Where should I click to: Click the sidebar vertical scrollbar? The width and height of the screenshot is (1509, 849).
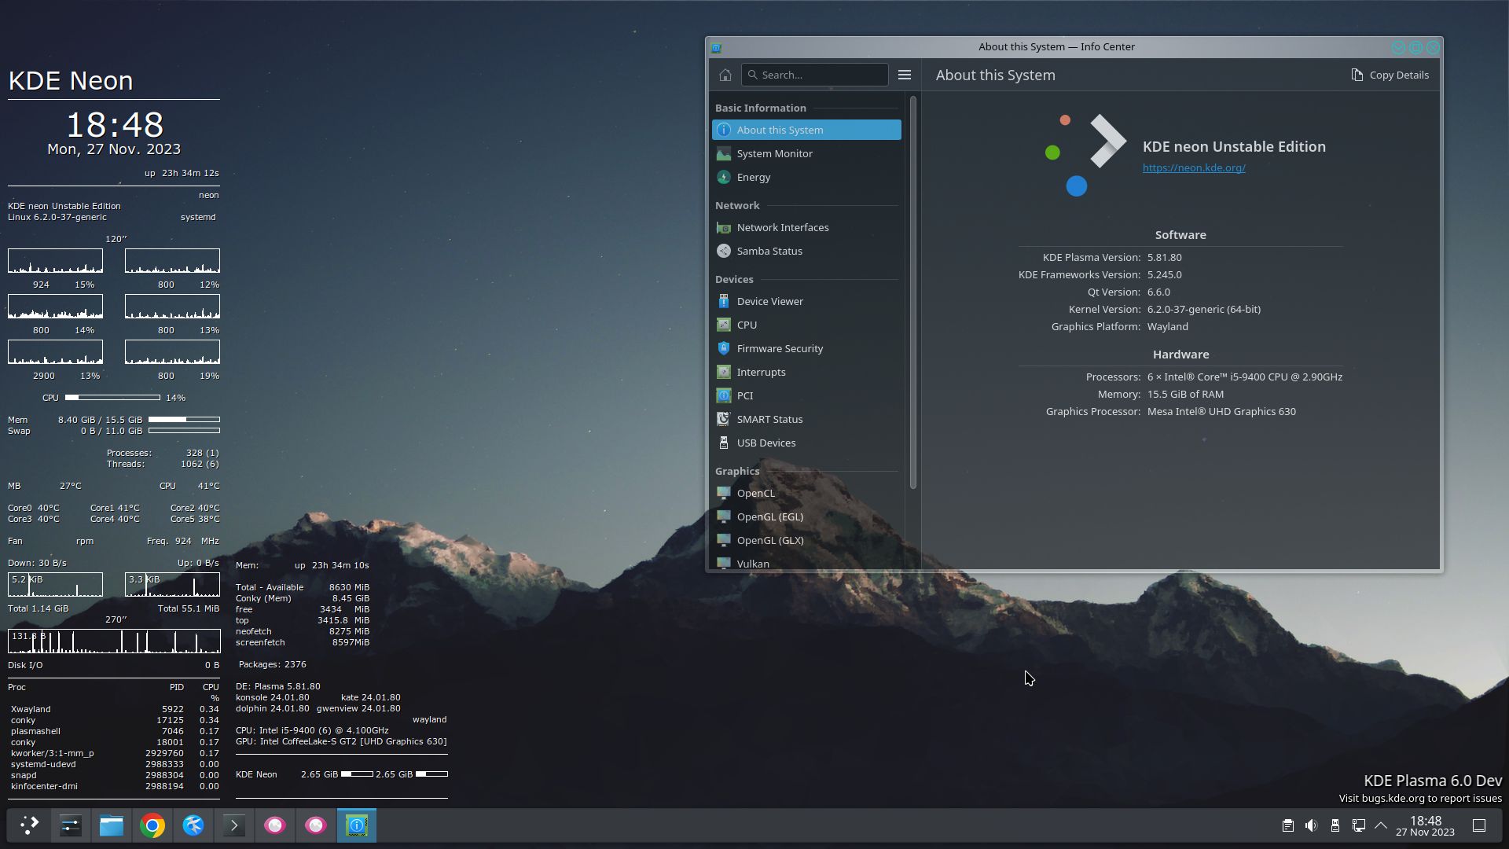tap(912, 291)
